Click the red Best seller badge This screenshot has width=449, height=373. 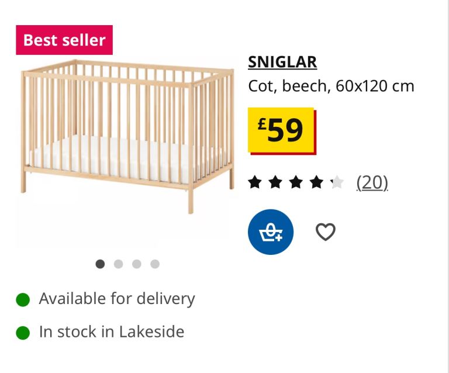point(64,40)
